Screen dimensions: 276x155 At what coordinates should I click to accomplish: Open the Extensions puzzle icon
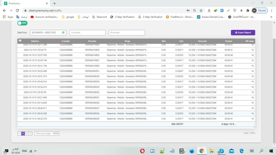tap(248, 10)
